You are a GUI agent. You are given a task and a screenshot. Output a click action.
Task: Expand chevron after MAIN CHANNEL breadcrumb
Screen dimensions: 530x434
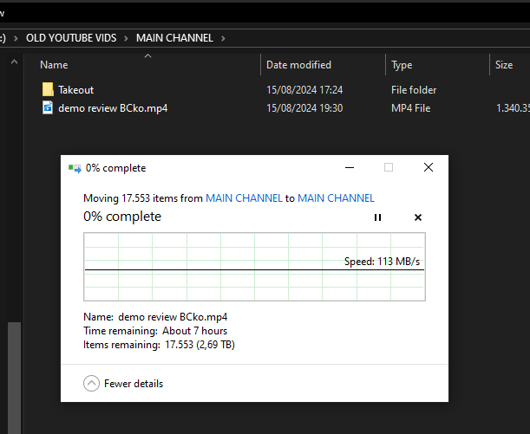pyautogui.click(x=223, y=38)
